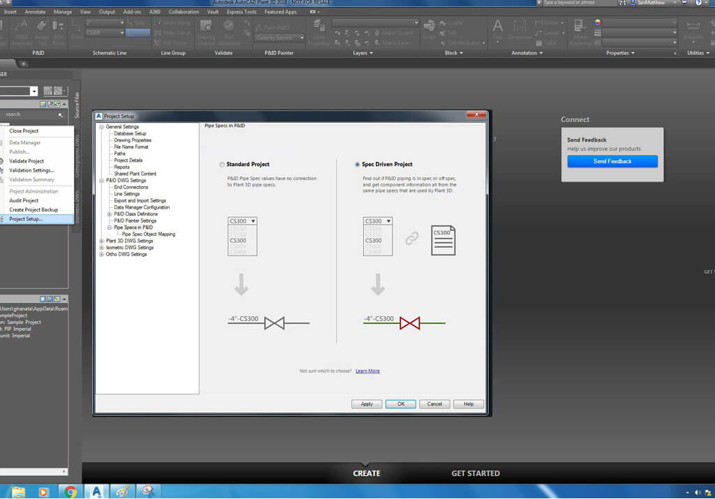Click the search magnifier icon in Project Manager
The image size is (715, 499).
coord(60,115)
